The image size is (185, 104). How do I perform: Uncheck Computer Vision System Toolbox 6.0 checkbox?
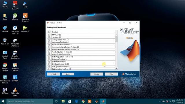pyautogui.click(x=49, y=49)
